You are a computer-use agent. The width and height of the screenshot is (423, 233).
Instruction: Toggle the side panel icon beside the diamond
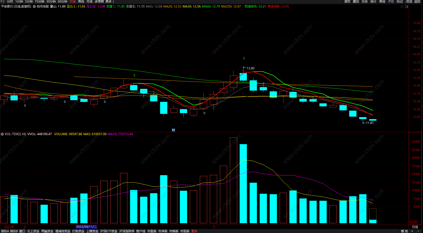(406, 7)
